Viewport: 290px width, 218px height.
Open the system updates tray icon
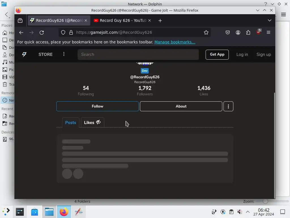223,212
